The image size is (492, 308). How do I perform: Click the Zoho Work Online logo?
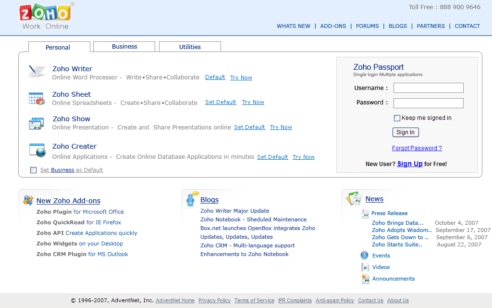point(47,16)
